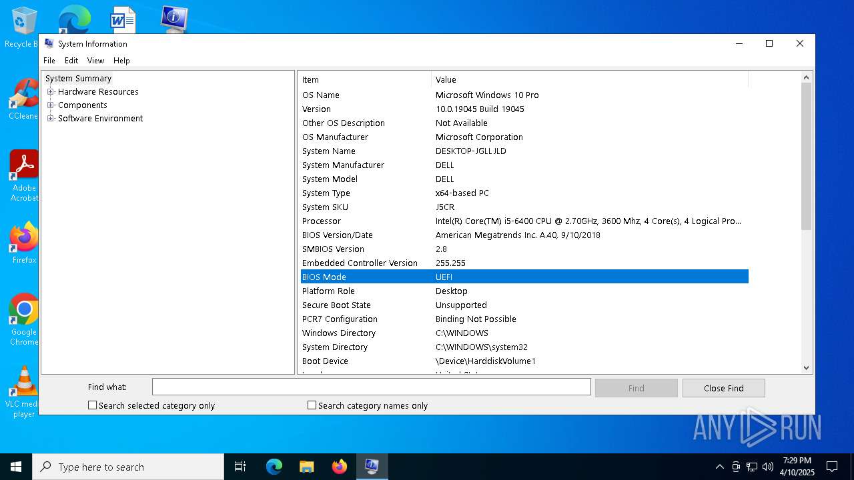This screenshot has width=854, height=480.
Task: Select the Secure Boot State row
Action: [524, 305]
